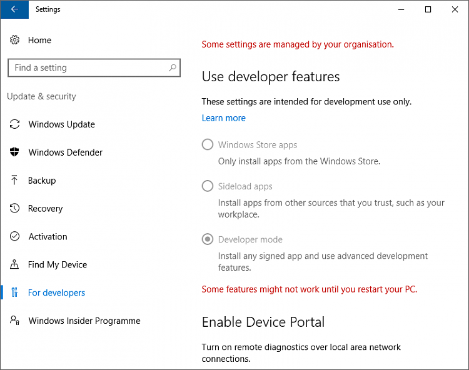469x370 pixels.
Task: Click the back arrow button
Action: click(x=14, y=9)
